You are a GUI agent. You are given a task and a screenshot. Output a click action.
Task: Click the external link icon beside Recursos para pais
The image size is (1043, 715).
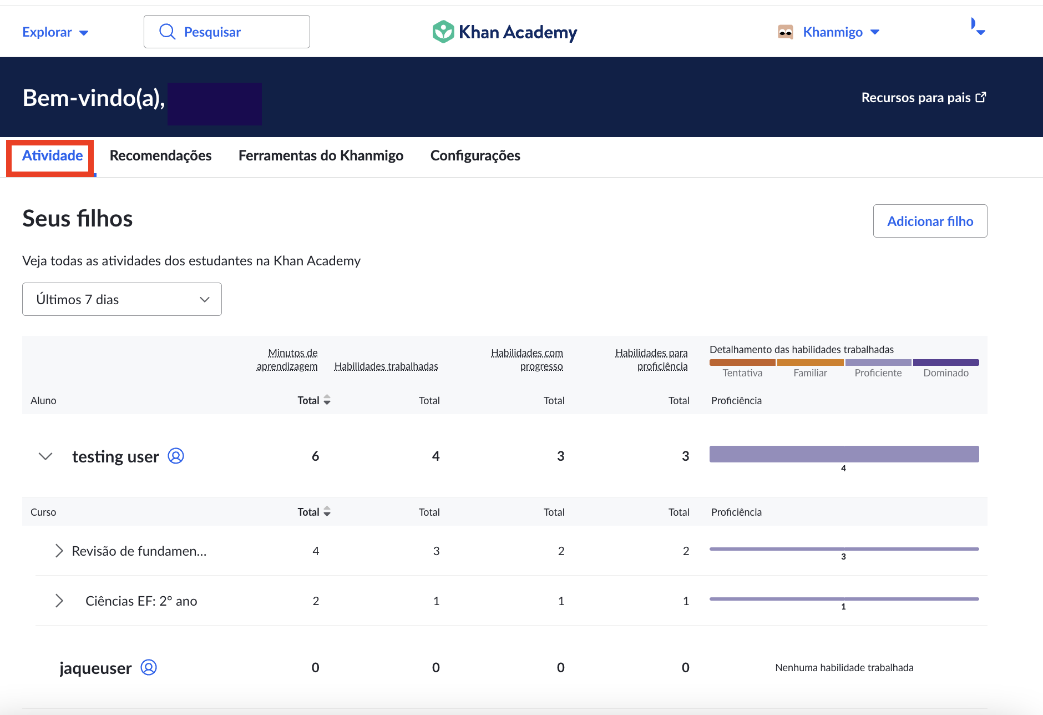tap(981, 97)
